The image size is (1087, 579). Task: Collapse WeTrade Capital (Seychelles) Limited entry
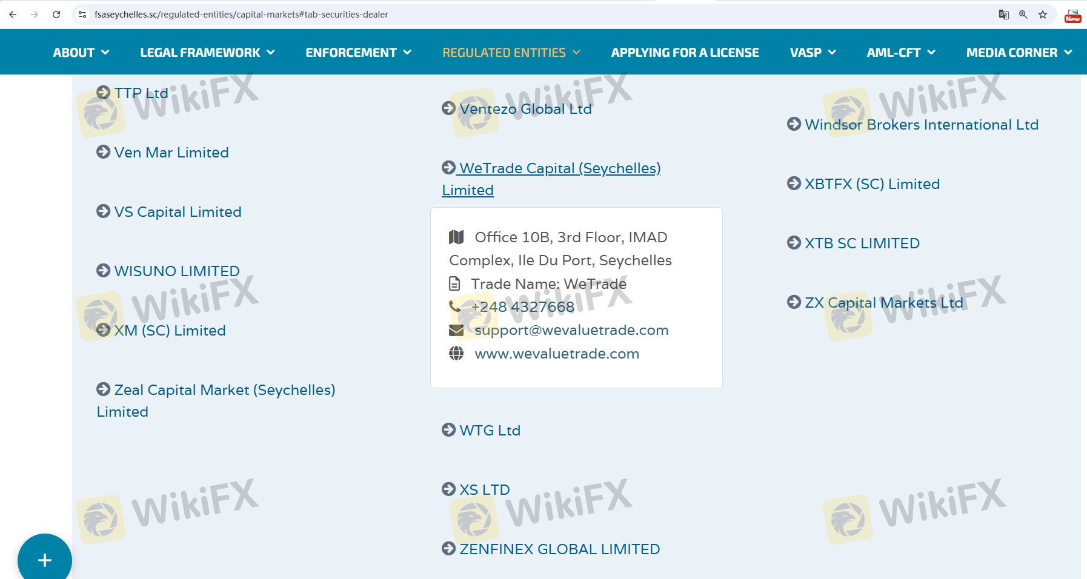coord(559,169)
